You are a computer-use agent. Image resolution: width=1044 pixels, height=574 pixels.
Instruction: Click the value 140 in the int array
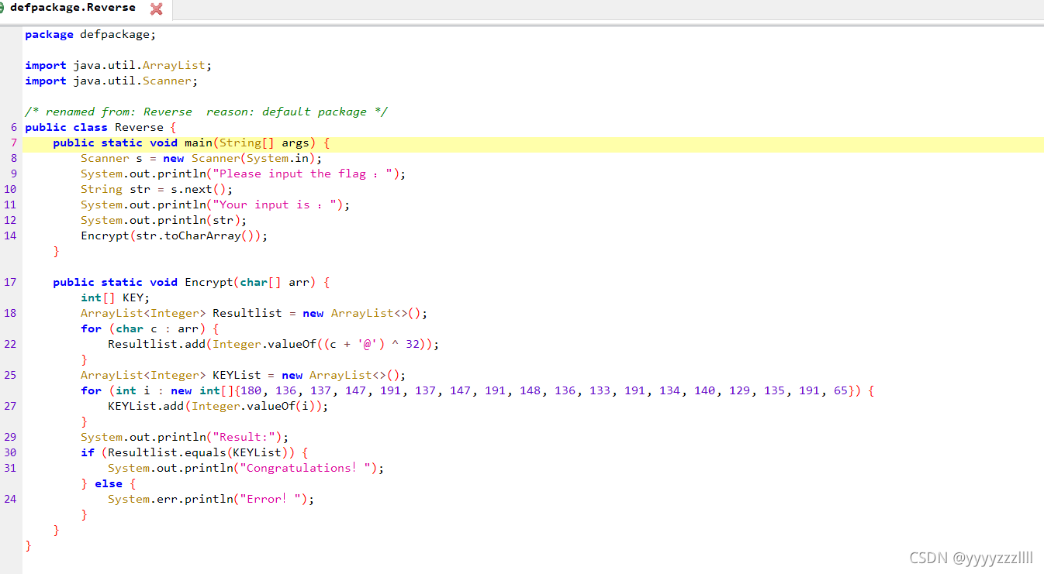pyautogui.click(x=704, y=390)
